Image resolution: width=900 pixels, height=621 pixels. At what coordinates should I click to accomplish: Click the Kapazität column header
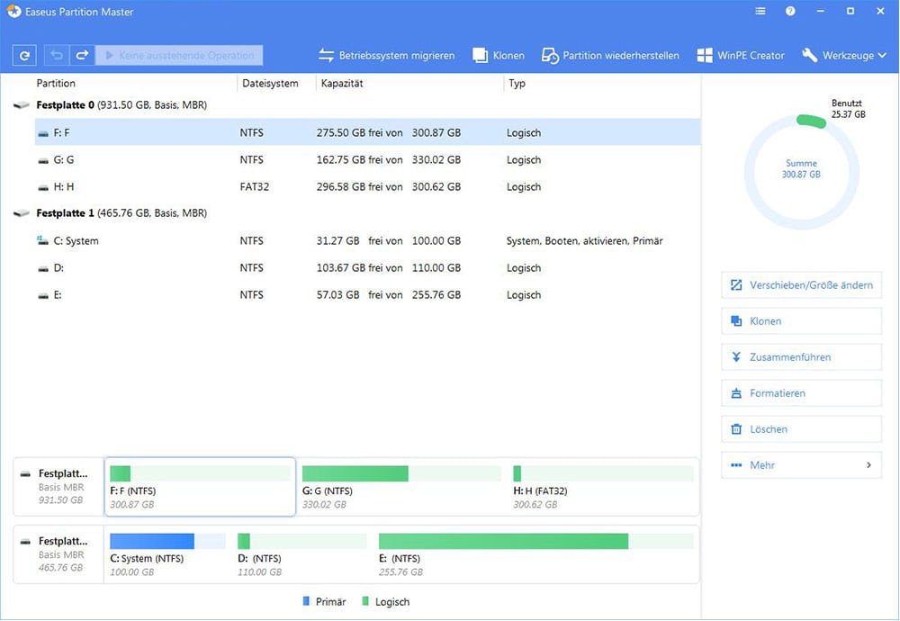tap(341, 83)
